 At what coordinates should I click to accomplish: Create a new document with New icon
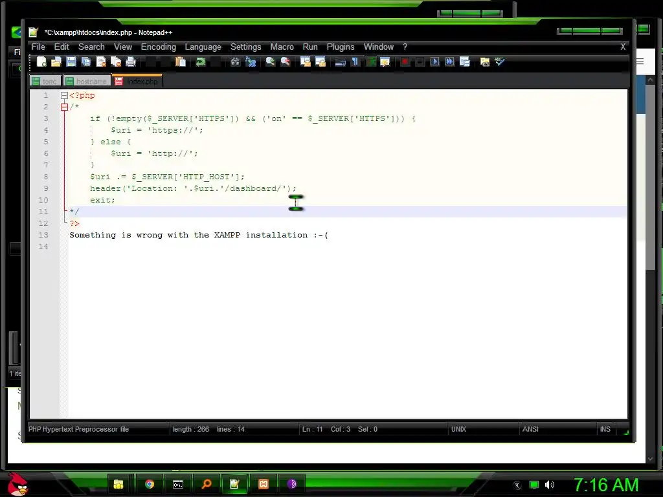tap(41, 61)
